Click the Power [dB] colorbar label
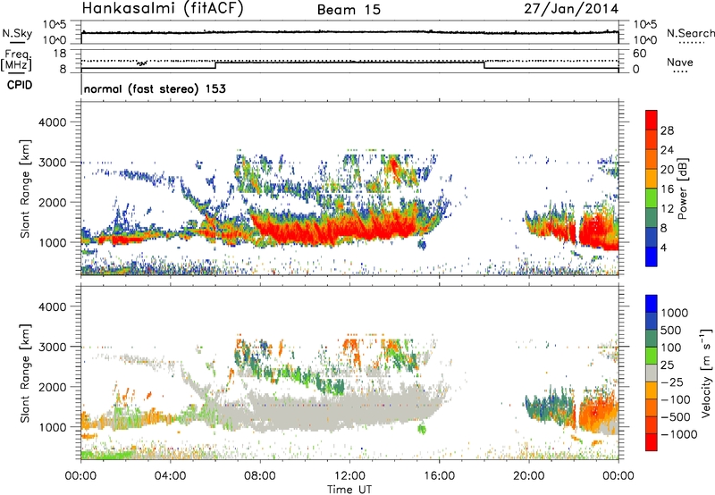Image resolution: width=715 pixels, height=495 pixels. tap(682, 189)
